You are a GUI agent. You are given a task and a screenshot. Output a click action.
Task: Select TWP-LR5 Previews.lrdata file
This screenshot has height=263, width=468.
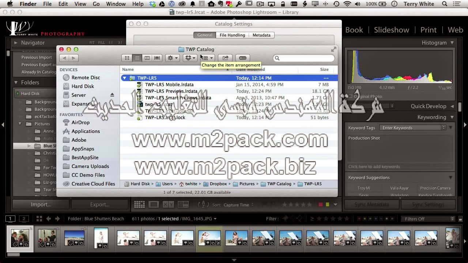(171, 91)
